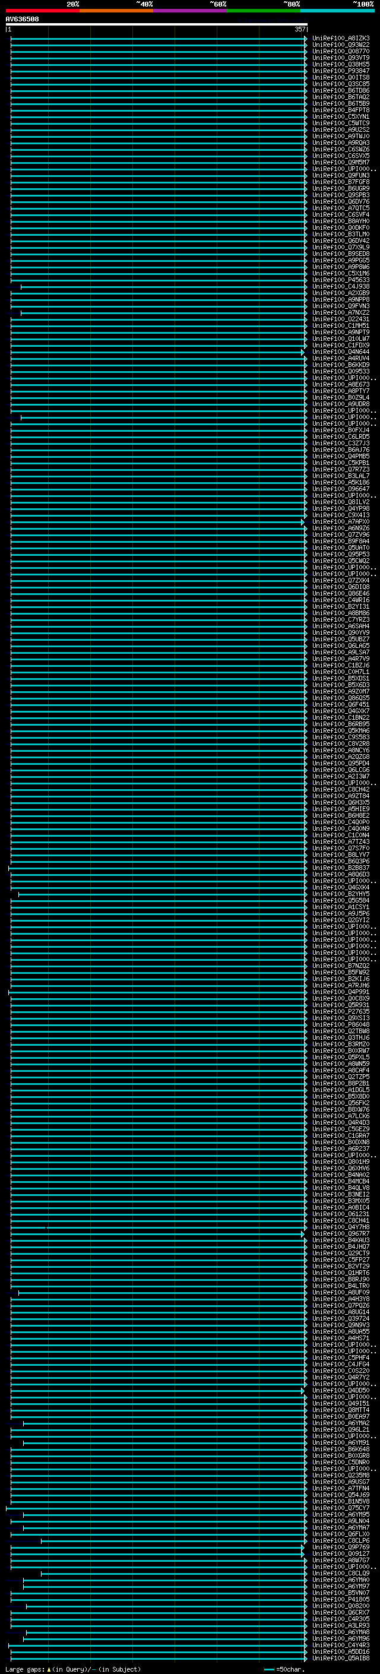Select label UniRef100_O96647
The image size is (380, 1674).
pos(340,489)
